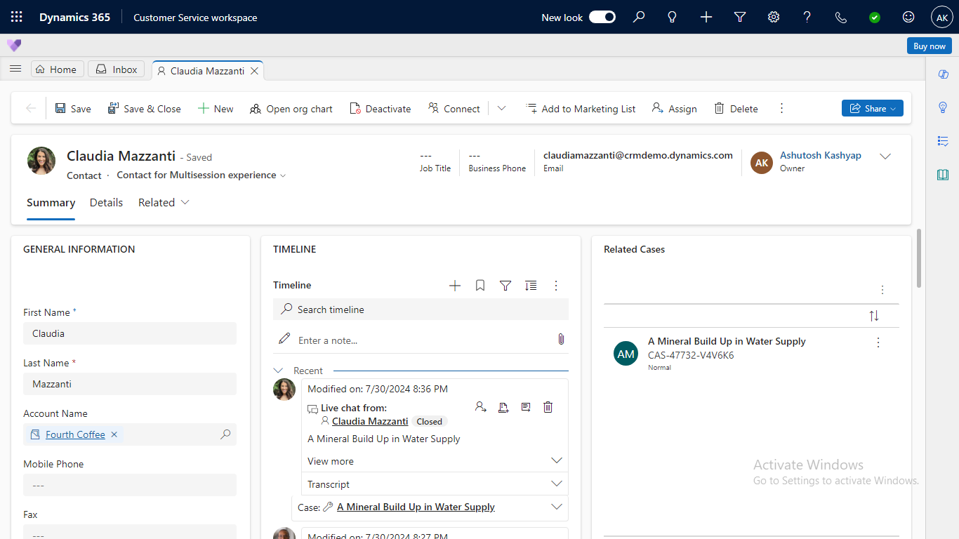Viewport: 959px width, 539px height.
Task: Open the Fourth Coffee account link
Action: click(75, 434)
